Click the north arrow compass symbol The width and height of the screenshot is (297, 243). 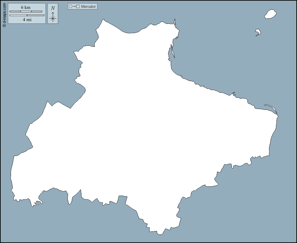coord(53,17)
